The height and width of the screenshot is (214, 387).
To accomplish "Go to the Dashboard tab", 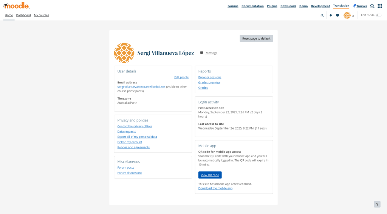I will coord(23,15).
